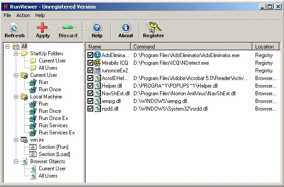Collapse the win.ini node

click(x=16, y=140)
